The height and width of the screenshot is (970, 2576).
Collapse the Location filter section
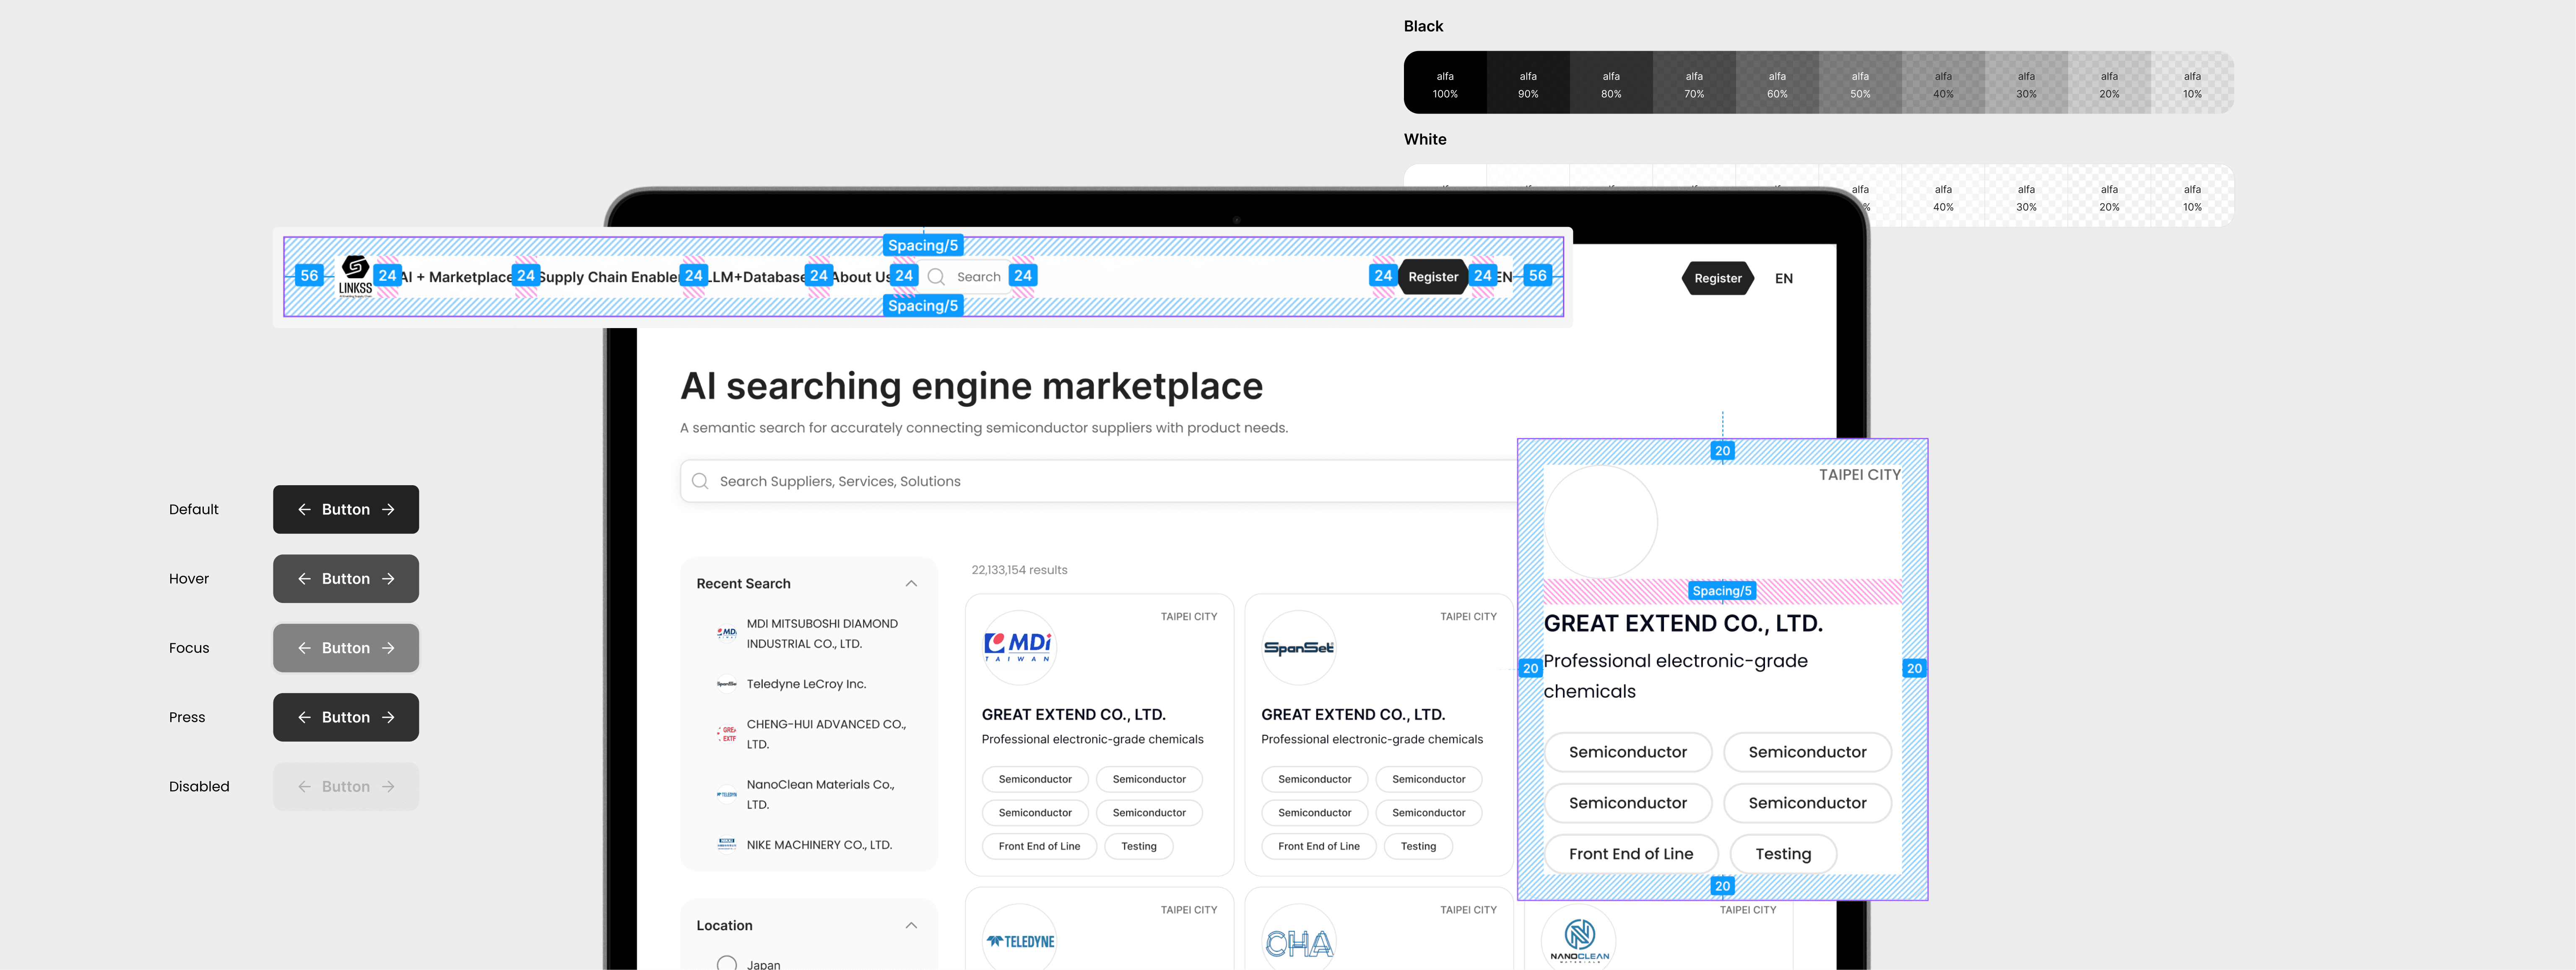[x=911, y=925]
